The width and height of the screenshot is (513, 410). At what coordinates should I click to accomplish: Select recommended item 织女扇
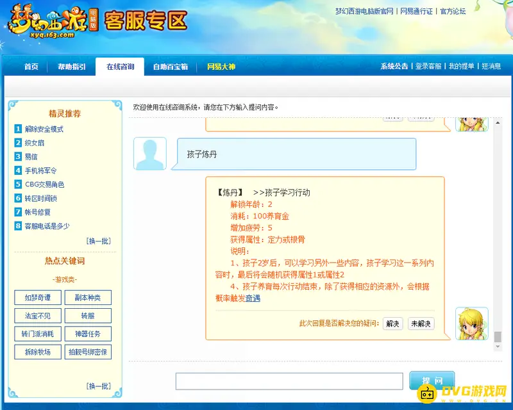click(35, 143)
